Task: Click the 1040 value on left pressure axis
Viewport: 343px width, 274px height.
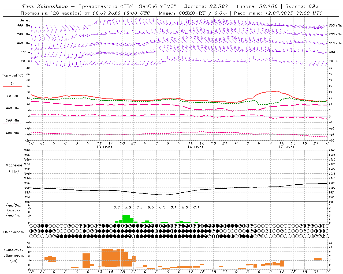Action: click(x=27, y=150)
